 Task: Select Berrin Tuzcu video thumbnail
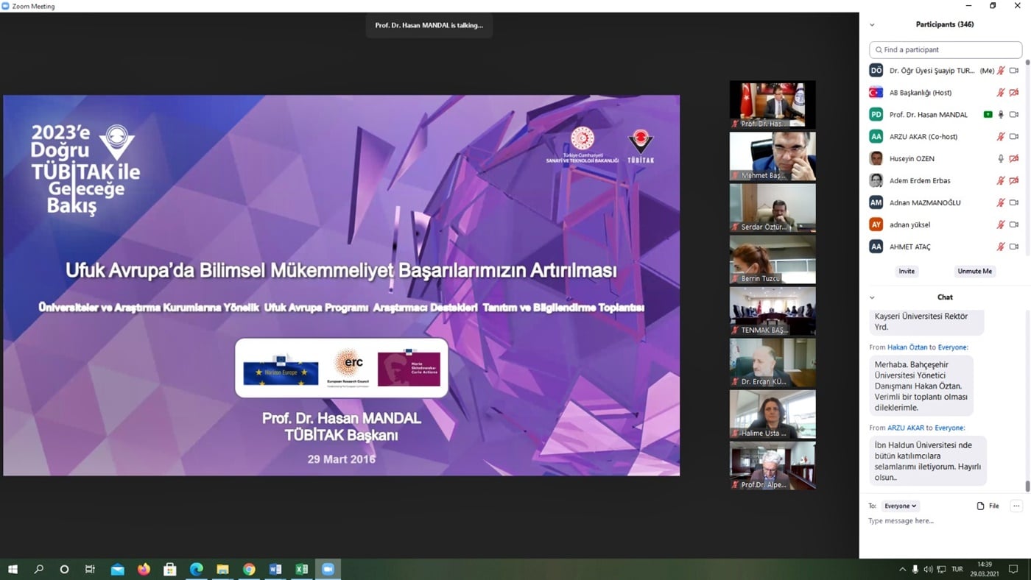773,260
